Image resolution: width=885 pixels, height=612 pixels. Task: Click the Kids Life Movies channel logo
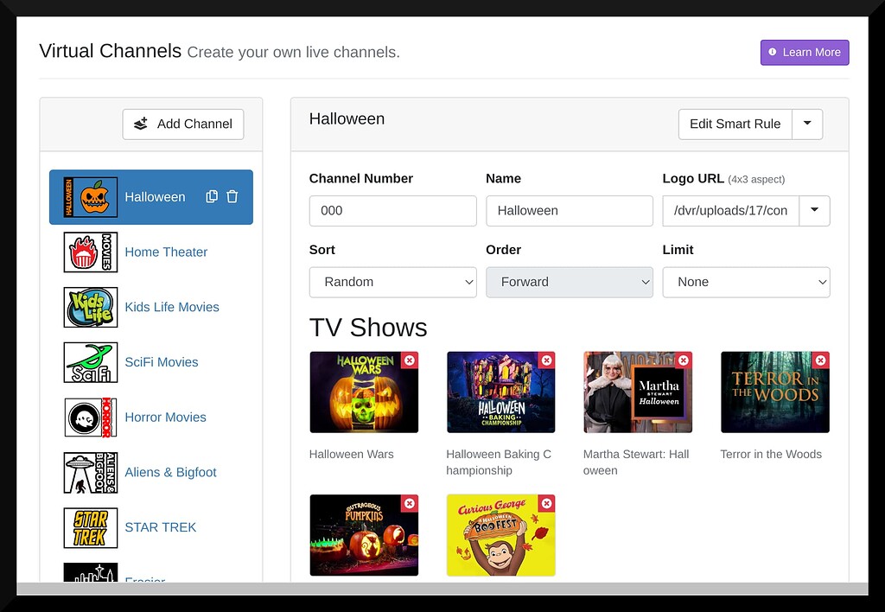pos(90,307)
